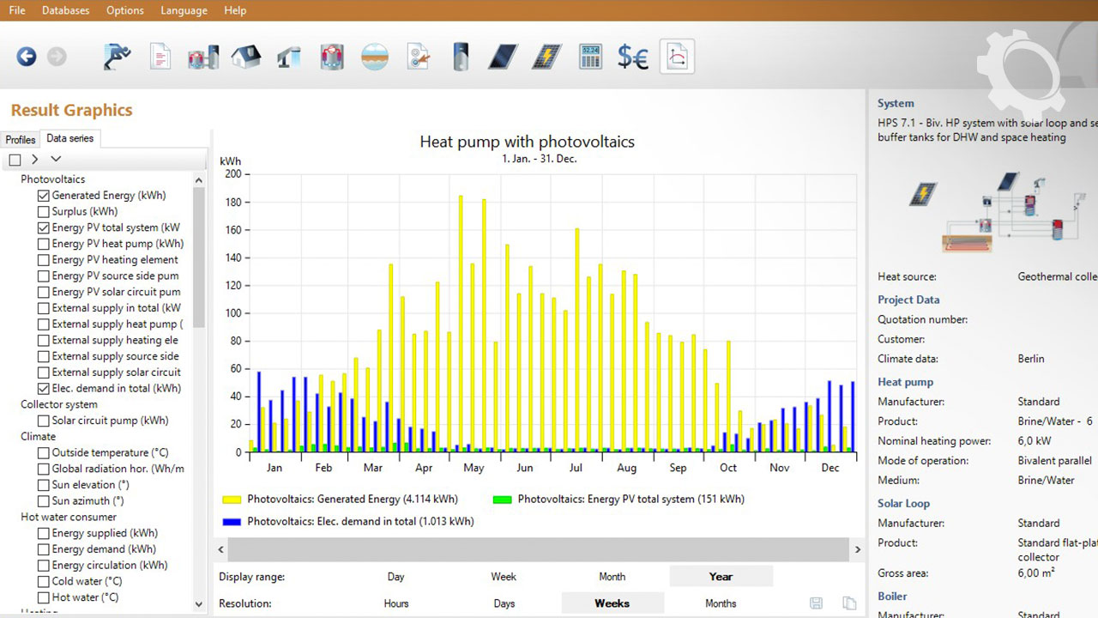
Task: Open the dollar-euro economics icon
Action: pos(633,57)
